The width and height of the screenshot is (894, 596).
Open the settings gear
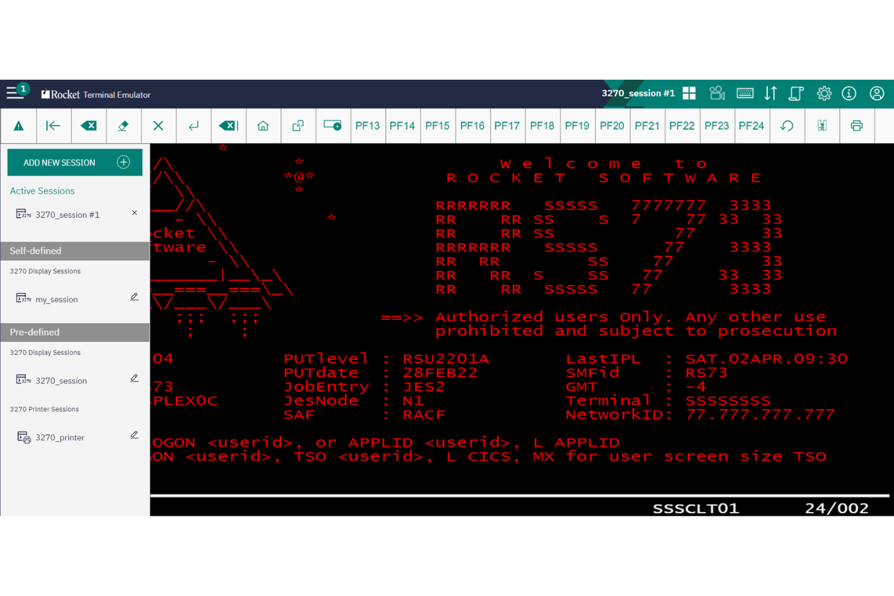[x=824, y=93]
